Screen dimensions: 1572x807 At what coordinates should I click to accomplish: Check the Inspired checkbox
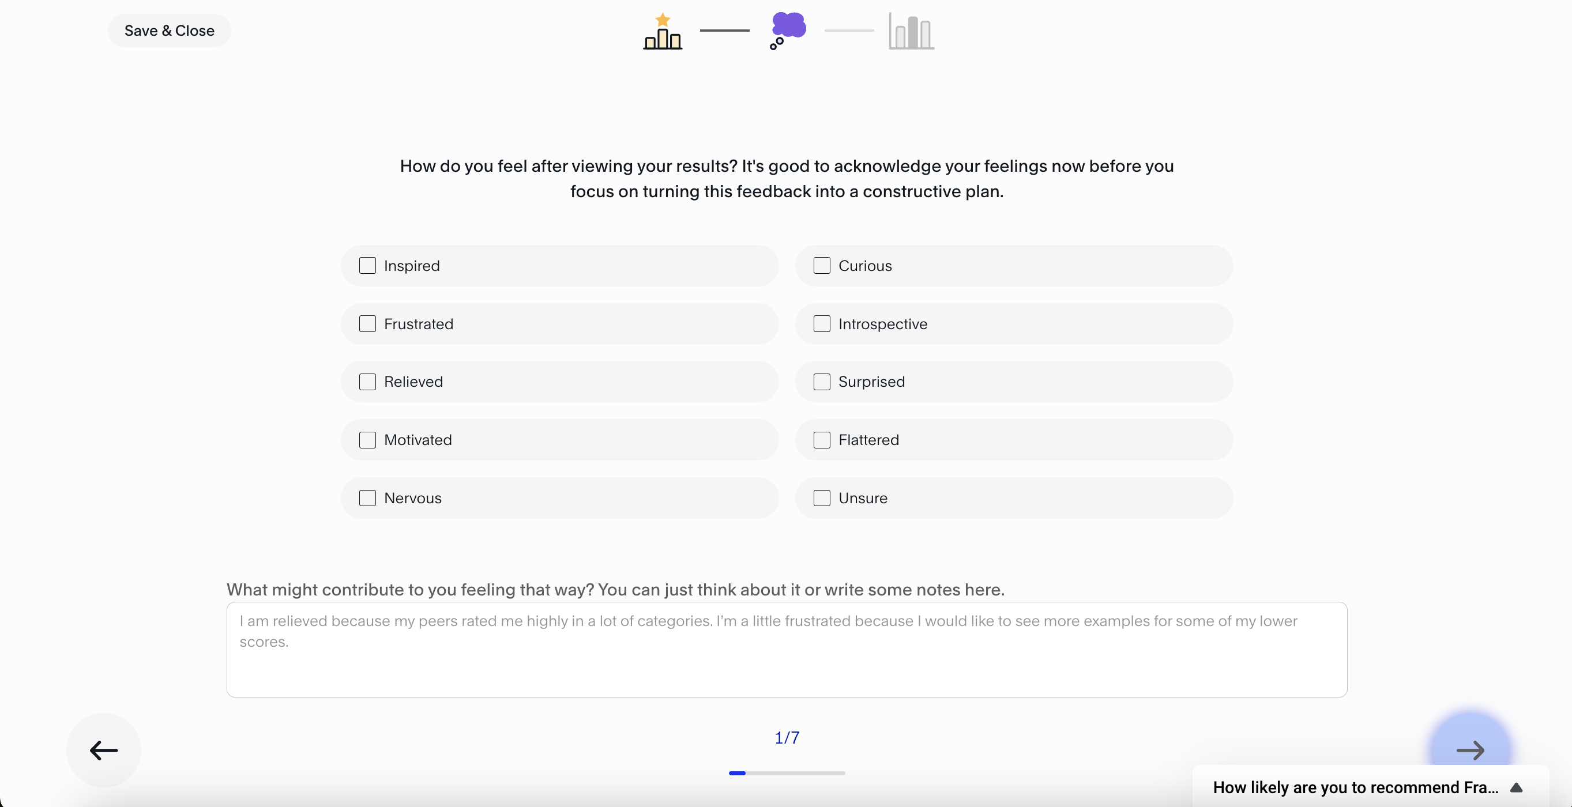(367, 266)
